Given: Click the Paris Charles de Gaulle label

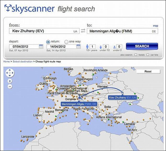Looking at the screenshot, I should (x=62, y=93).
